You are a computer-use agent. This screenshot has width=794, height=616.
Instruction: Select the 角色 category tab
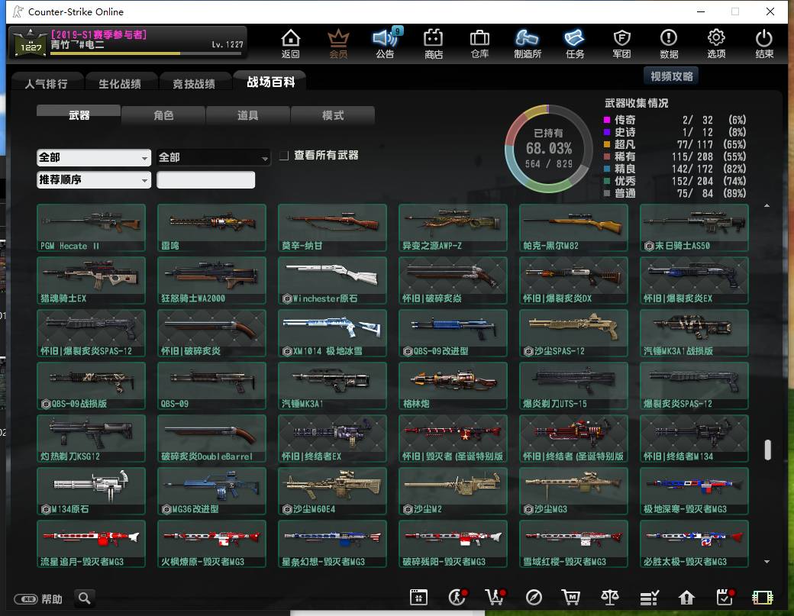[163, 115]
